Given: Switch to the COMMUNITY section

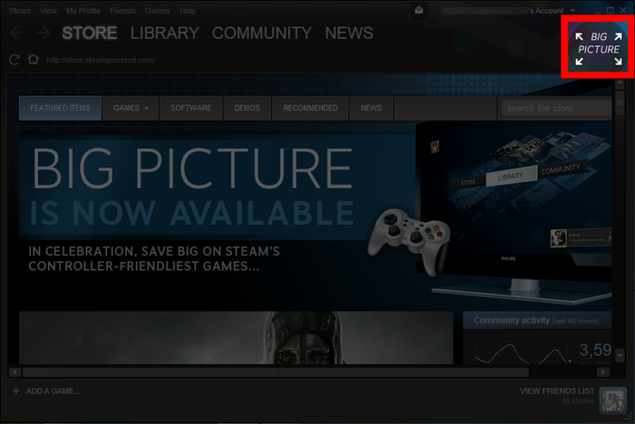Looking at the screenshot, I should pyautogui.click(x=261, y=33).
